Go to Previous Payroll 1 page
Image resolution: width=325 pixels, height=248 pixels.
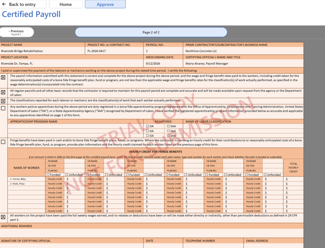point(16,32)
